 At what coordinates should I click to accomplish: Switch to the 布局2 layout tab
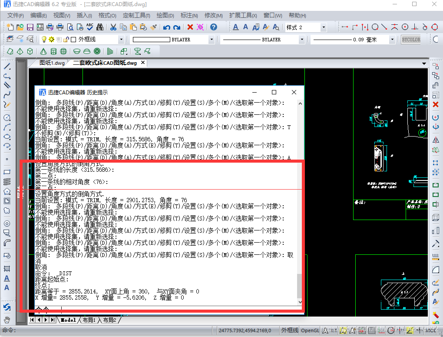[109, 320]
